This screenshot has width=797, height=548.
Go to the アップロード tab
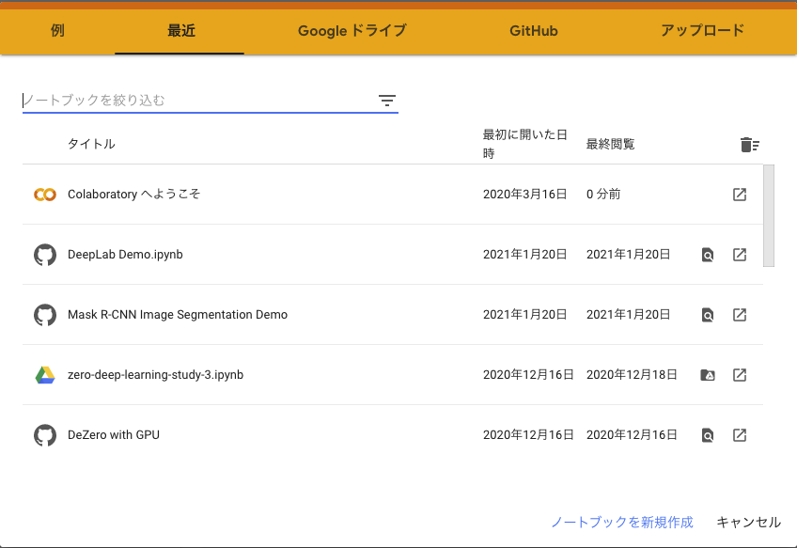click(701, 30)
